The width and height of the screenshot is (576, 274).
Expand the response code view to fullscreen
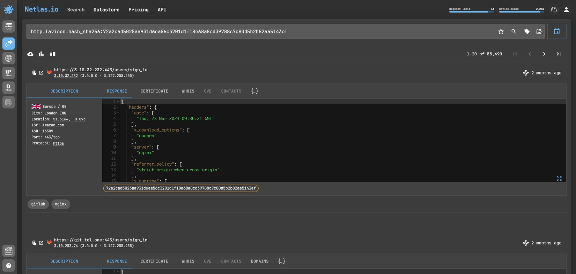559,178
